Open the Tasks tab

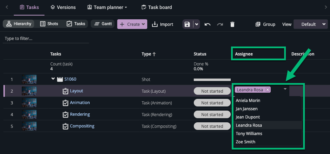point(29,7)
